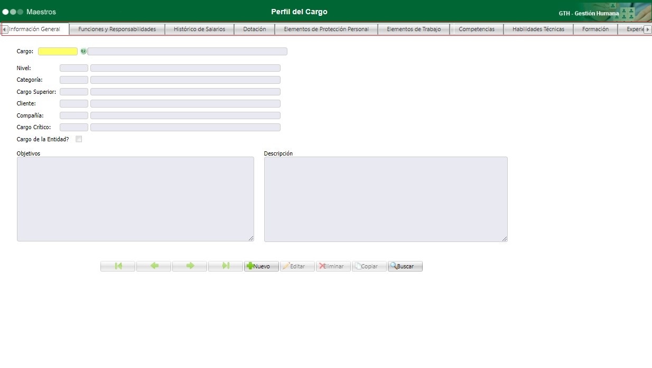Click the Buscar button
Image resolution: width=652 pixels, height=368 pixels.
[x=405, y=266]
